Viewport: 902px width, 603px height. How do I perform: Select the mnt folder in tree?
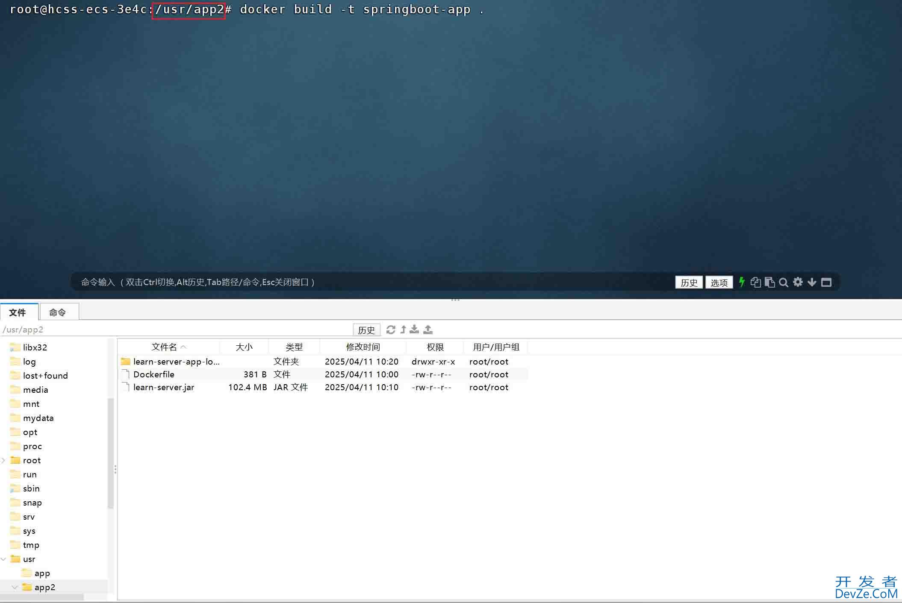(31, 404)
